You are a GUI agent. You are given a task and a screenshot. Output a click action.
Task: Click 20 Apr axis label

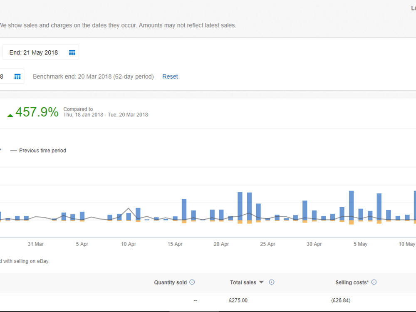(221, 244)
